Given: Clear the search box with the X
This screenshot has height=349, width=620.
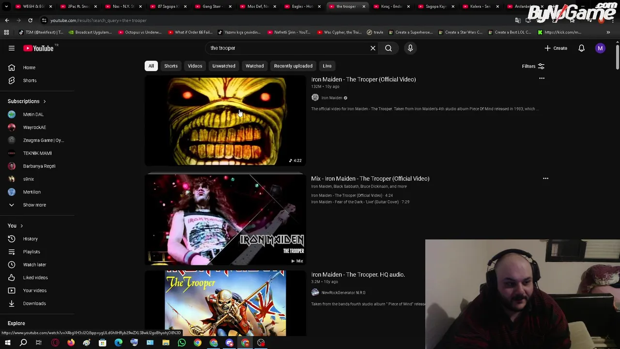Looking at the screenshot, I should tap(373, 48).
